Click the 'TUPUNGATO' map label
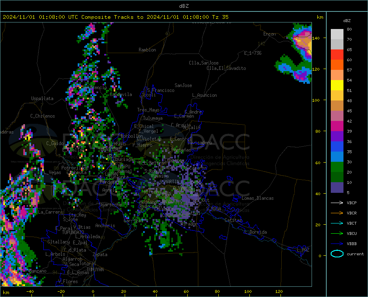Viewport: 368px width, 297px height. point(73,232)
